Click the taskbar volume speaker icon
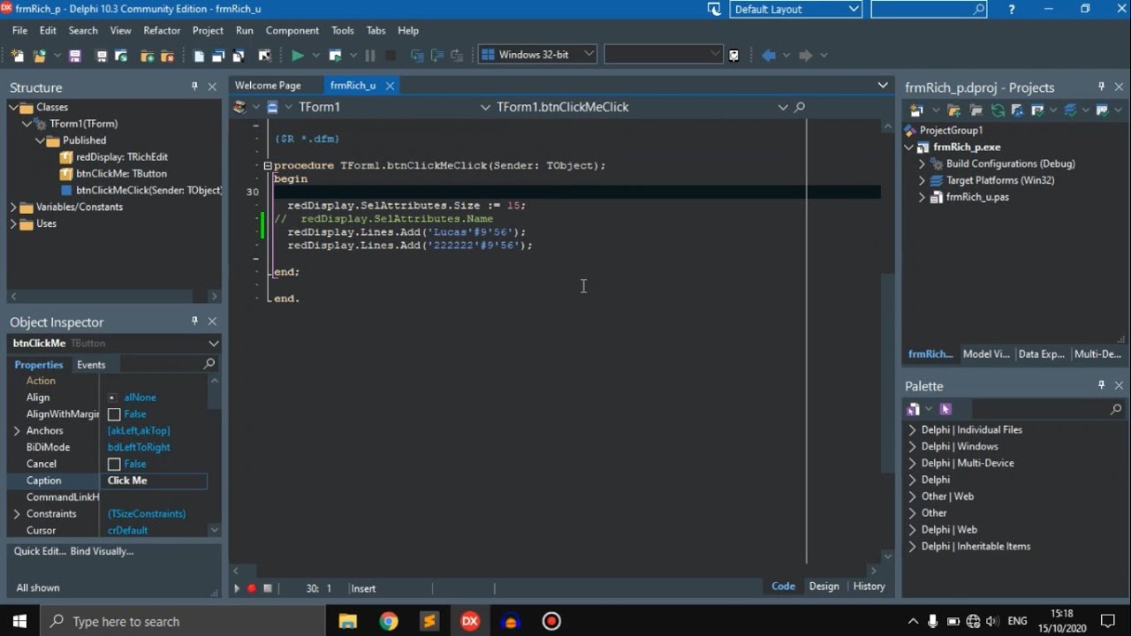The width and height of the screenshot is (1131, 636). click(992, 621)
